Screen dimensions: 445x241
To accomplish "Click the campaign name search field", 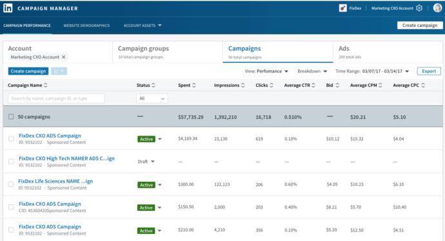I will coord(56,98).
